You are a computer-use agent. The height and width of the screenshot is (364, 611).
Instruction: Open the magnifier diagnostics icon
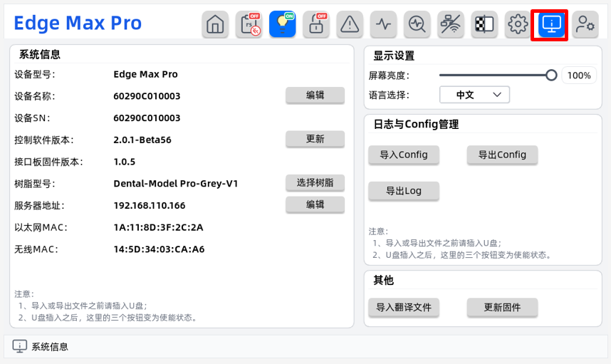[x=417, y=24]
